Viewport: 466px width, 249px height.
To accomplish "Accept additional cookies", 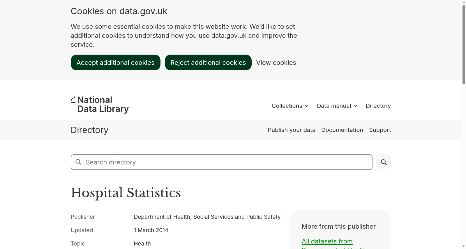I will pyautogui.click(x=115, y=62).
